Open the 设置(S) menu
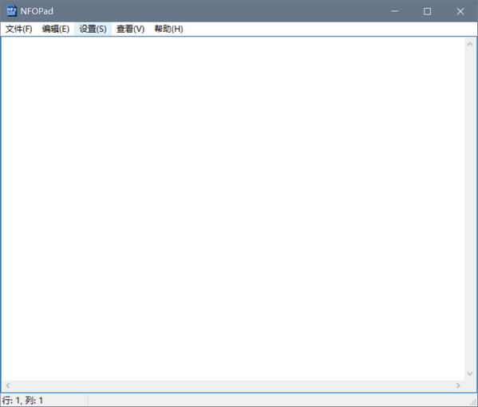This screenshot has height=407, width=478. coord(93,29)
